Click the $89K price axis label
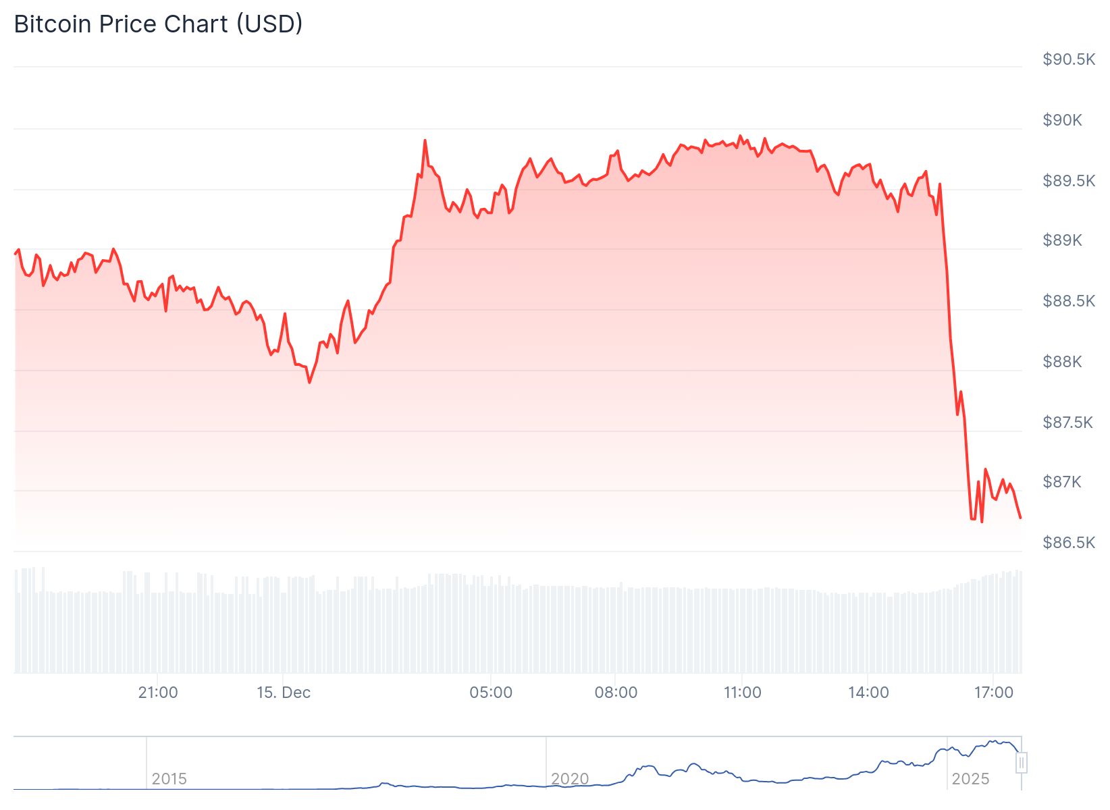The image size is (1110, 810). tap(1062, 240)
